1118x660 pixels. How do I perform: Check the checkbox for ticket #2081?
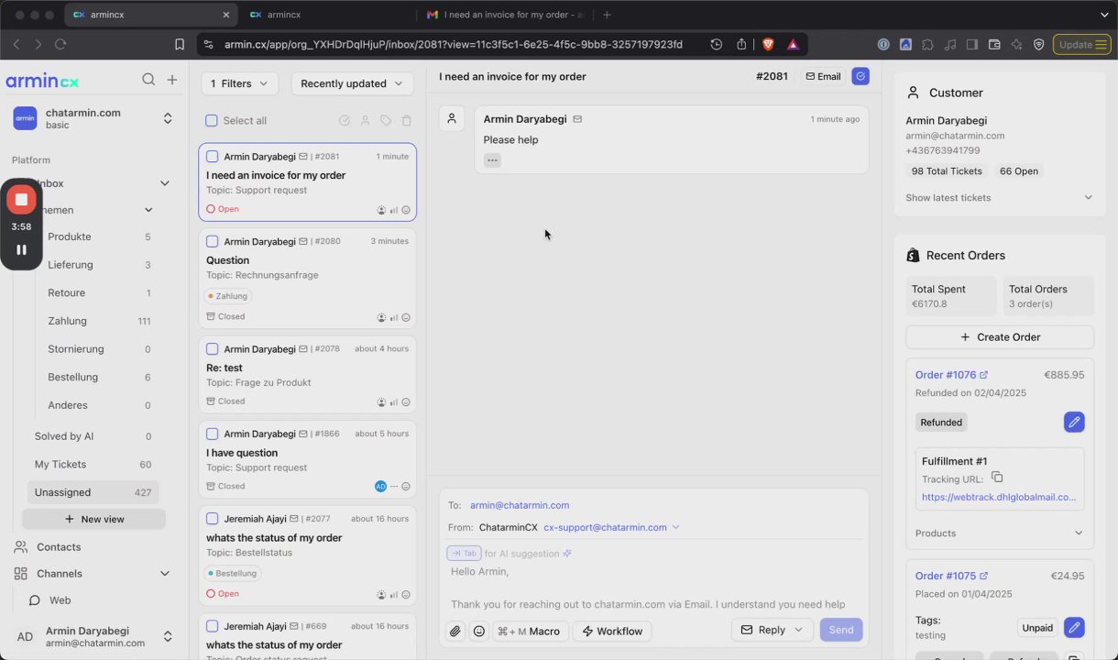click(x=212, y=157)
